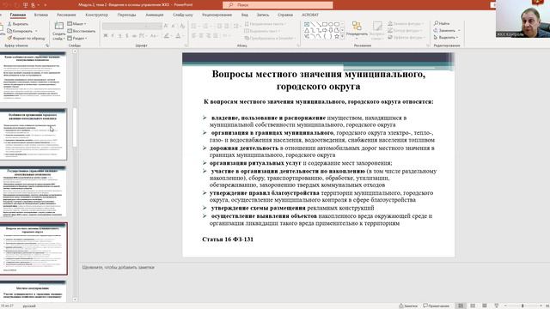Switch to slide sorter view icon
This screenshot has height=309, width=550.
[x=473, y=306]
